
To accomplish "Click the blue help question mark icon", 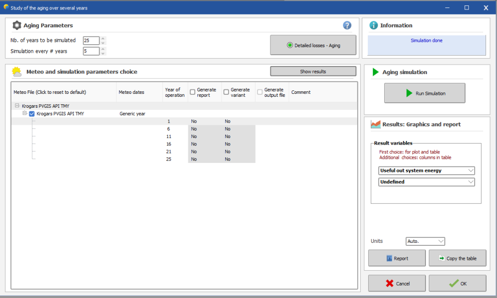I will pos(347,25).
